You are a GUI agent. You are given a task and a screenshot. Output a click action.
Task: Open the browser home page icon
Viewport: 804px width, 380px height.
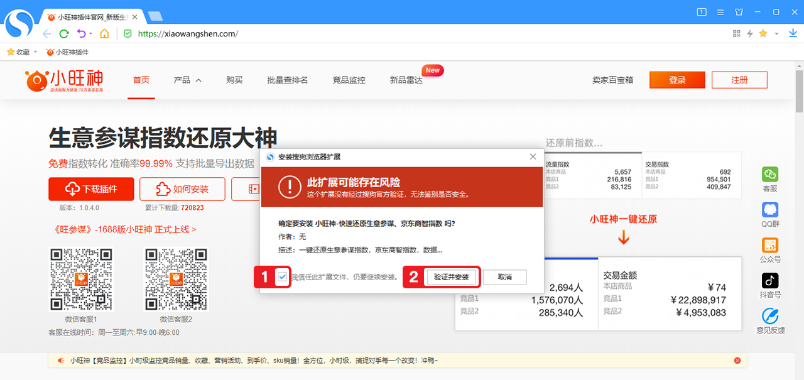pyautogui.click(x=104, y=33)
